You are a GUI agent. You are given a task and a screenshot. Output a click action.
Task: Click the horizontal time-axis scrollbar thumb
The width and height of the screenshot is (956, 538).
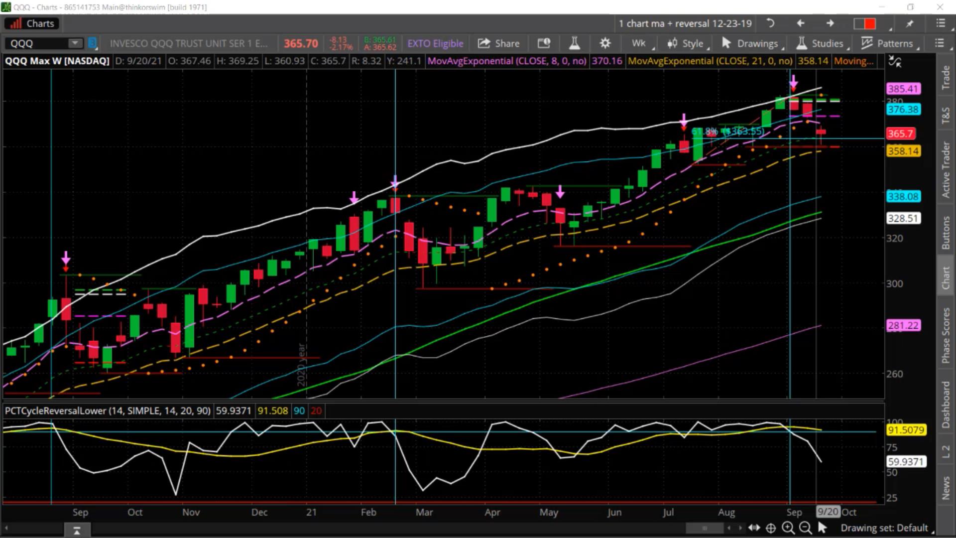pos(705,528)
